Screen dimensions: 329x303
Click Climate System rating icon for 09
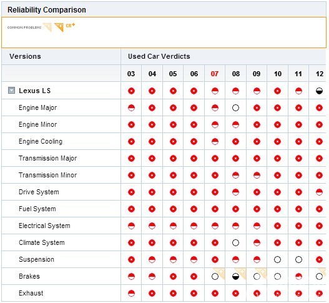(257, 243)
